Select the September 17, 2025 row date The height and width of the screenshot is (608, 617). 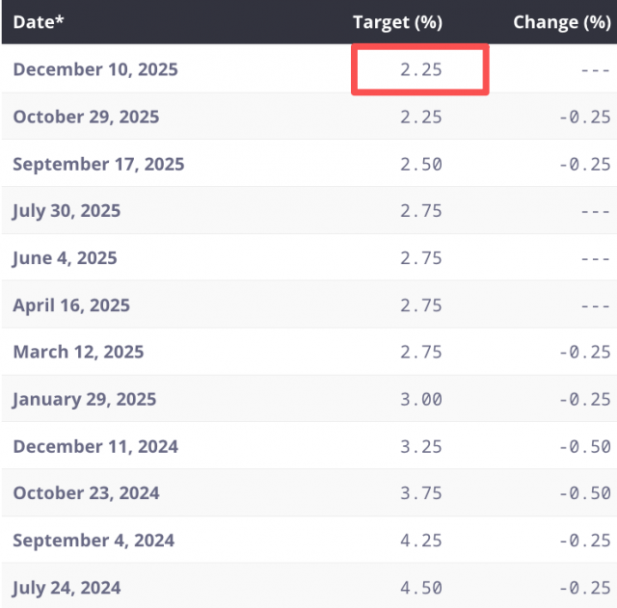tap(98, 164)
